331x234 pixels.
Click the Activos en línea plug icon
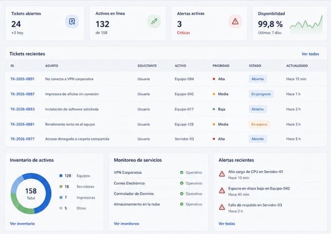click(154, 21)
